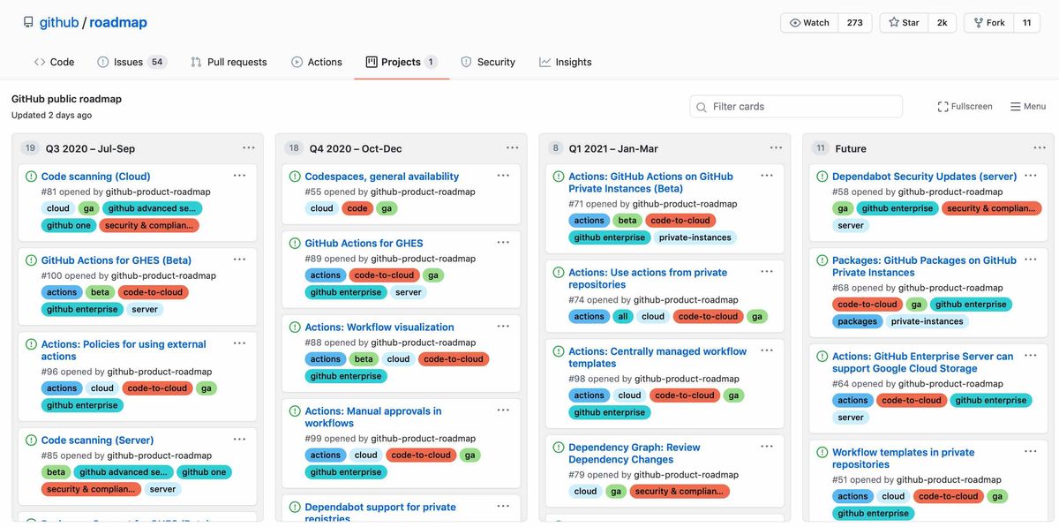Open card menu for Workflow templates in private repositories

1031,452
